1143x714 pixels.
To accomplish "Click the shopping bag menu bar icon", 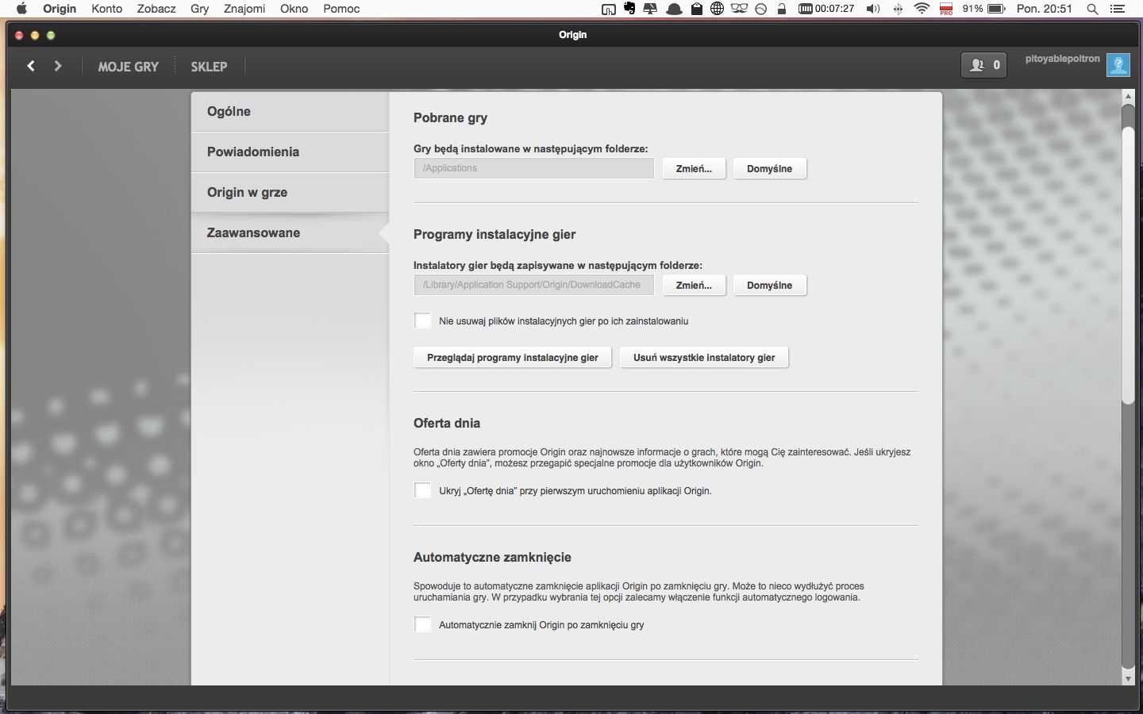I will tap(695, 9).
